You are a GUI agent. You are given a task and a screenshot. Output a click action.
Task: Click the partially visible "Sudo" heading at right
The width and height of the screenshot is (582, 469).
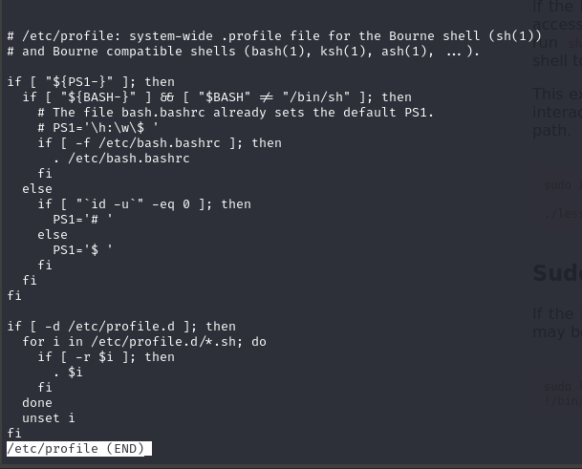[x=555, y=274]
